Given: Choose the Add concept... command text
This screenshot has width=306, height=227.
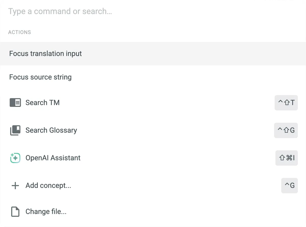Looking at the screenshot, I should click(x=48, y=186).
